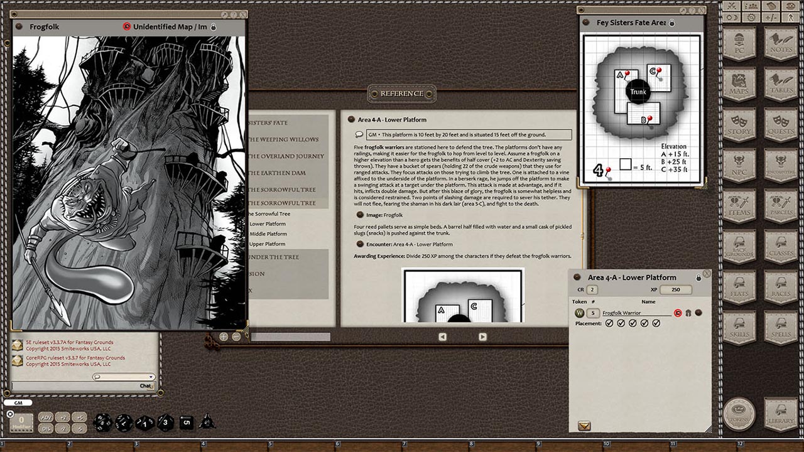Open the Tokens bag
The height and width of the screenshot is (452, 804).
tap(739, 414)
